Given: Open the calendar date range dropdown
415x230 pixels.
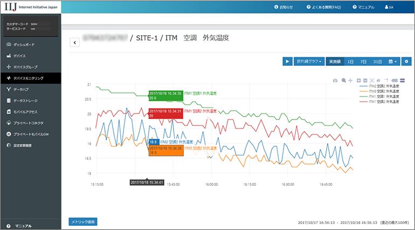Looking at the screenshot, I should 393,62.
